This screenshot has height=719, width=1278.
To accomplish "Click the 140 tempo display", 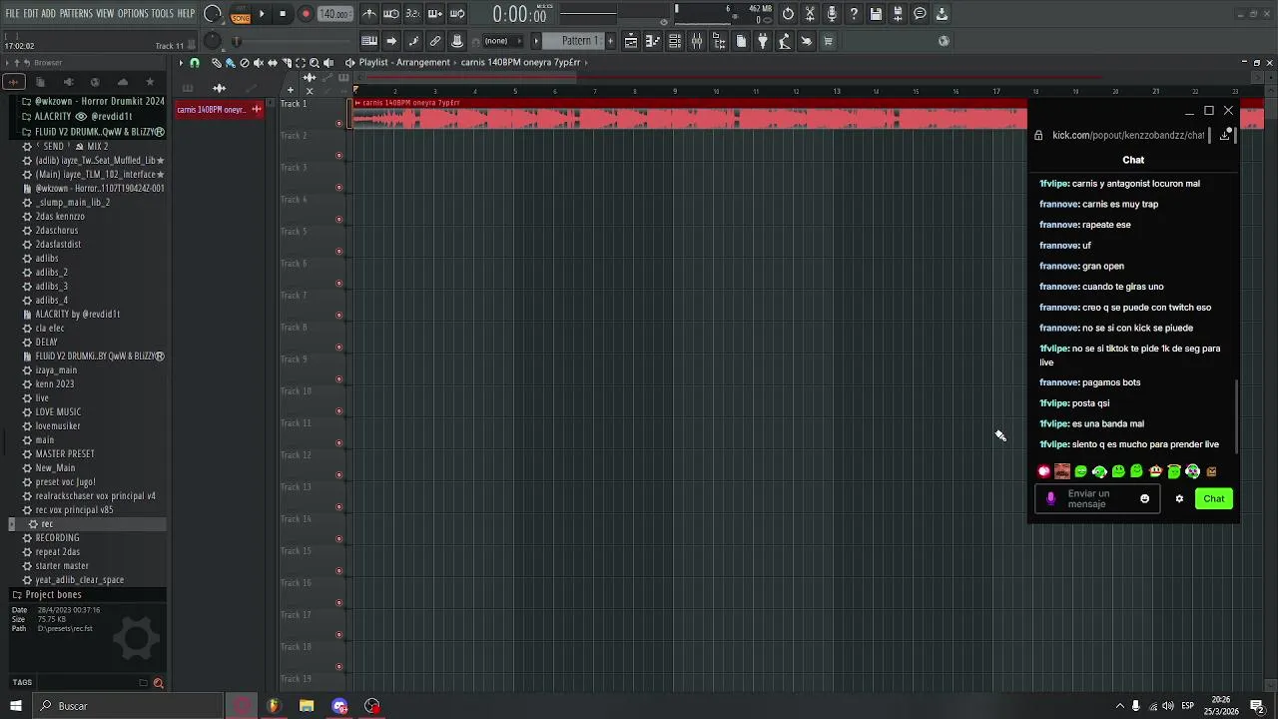I will tap(335, 14).
